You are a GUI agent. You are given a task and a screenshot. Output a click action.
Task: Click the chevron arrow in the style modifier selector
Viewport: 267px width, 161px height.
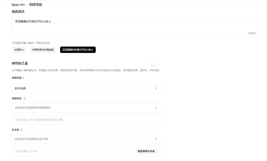click(156, 108)
